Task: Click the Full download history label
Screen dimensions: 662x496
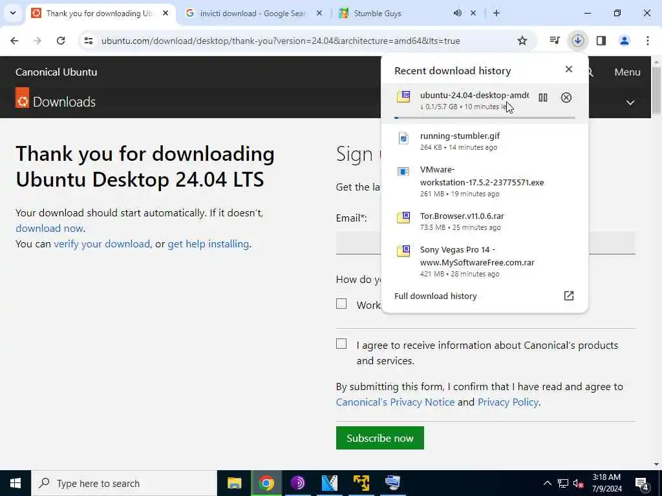Action: point(435,296)
